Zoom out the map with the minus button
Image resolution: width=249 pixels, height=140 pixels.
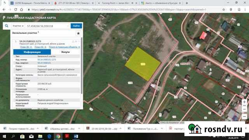pos(244,109)
